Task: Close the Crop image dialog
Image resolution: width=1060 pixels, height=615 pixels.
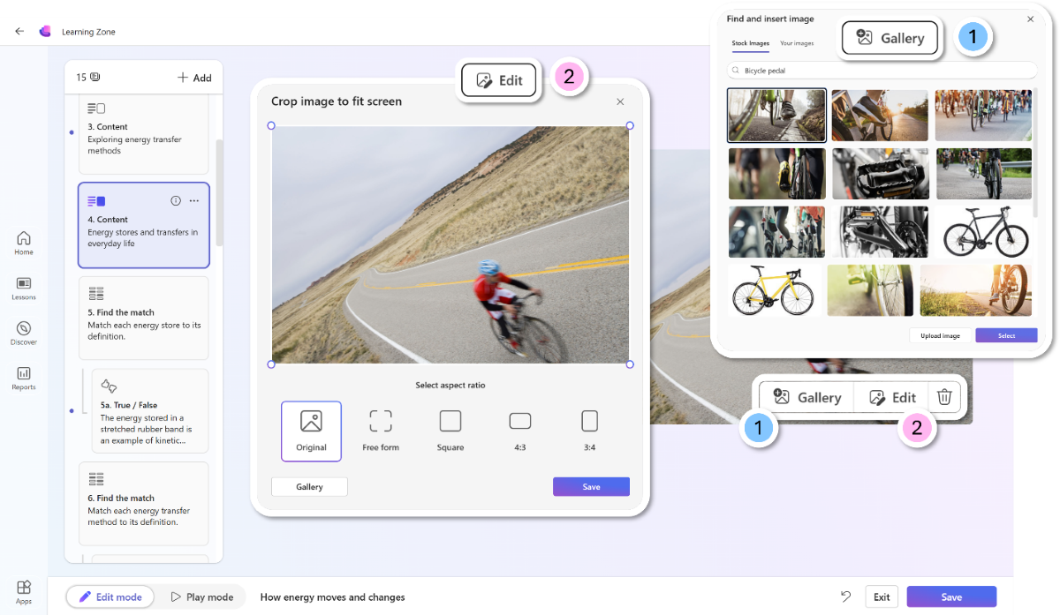Action: pyautogui.click(x=620, y=102)
